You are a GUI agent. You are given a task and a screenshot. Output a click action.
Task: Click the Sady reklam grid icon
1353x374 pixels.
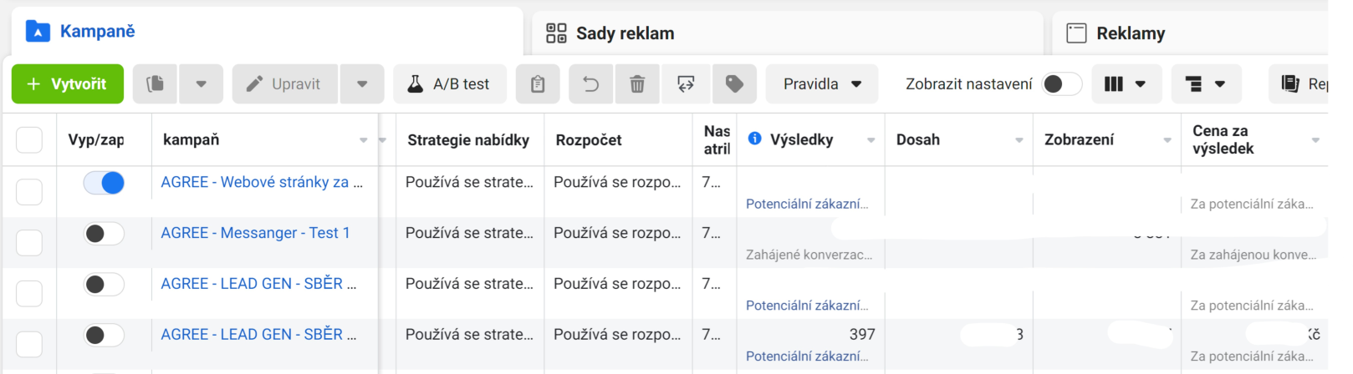pyautogui.click(x=556, y=33)
